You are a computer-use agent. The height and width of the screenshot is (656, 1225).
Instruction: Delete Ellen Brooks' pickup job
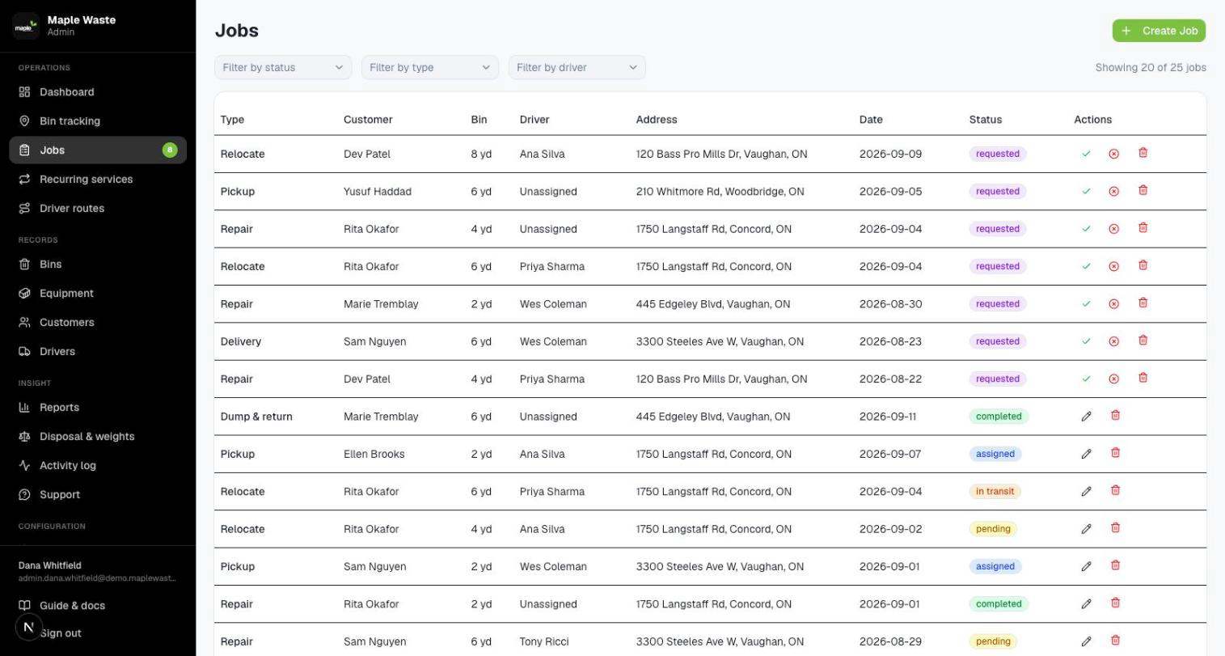tap(1115, 453)
